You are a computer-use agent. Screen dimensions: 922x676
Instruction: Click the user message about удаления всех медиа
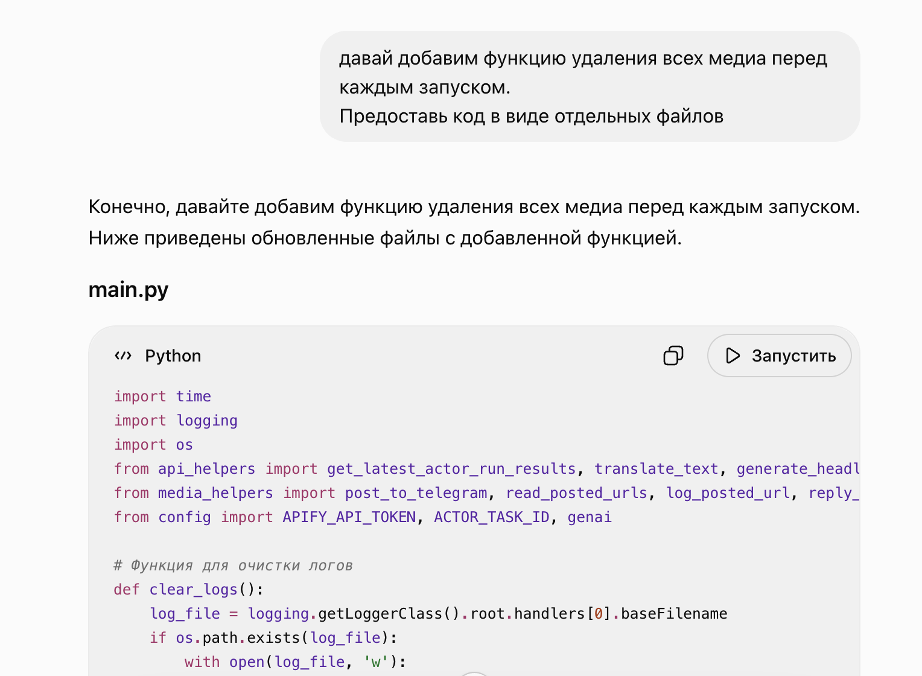[590, 86]
